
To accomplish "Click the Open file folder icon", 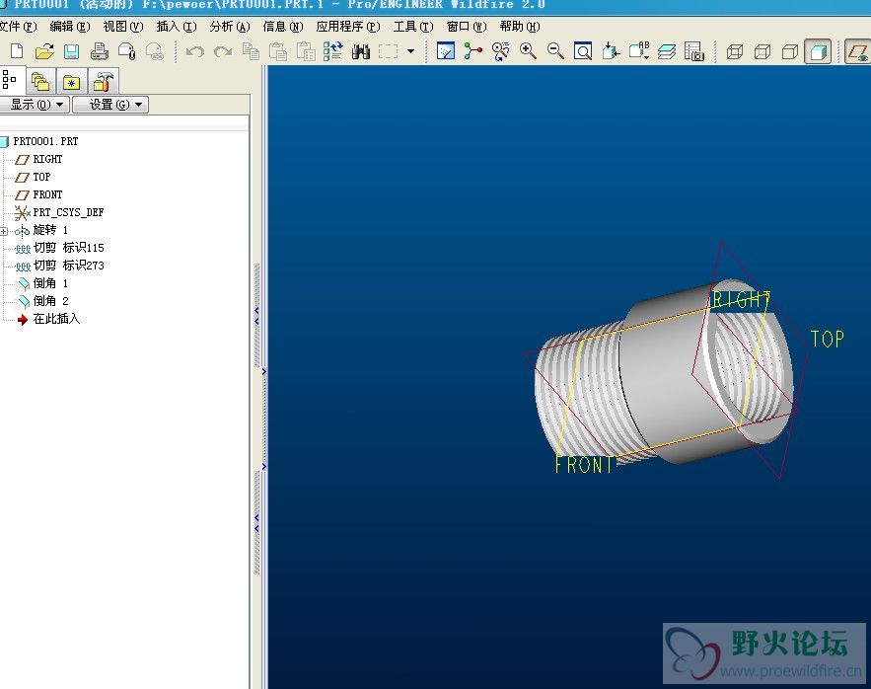I will point(44,51).
